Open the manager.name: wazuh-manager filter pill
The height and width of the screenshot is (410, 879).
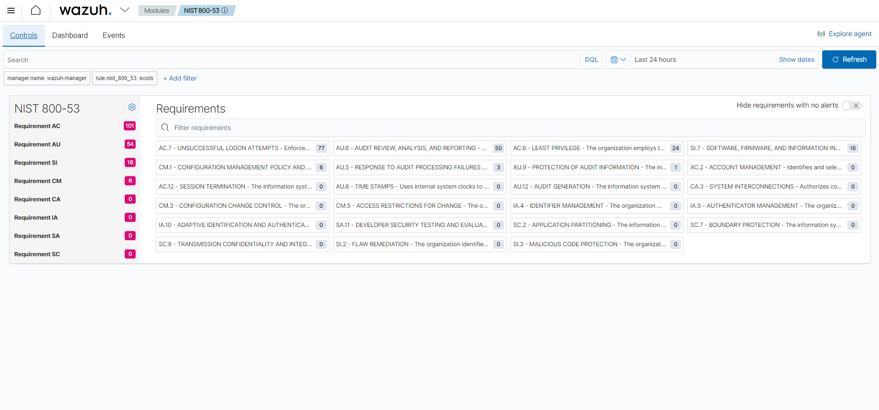[47, 78]
